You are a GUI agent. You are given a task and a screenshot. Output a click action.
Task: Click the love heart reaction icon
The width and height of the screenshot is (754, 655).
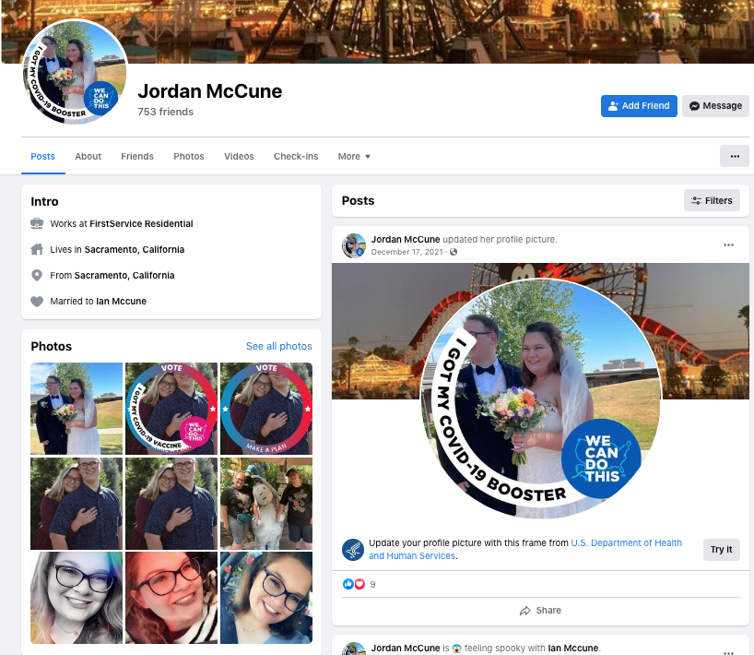point(359,584)
